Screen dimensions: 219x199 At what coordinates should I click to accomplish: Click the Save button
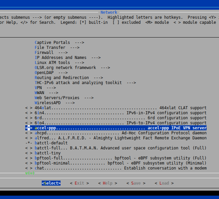[x=136, y=183]
